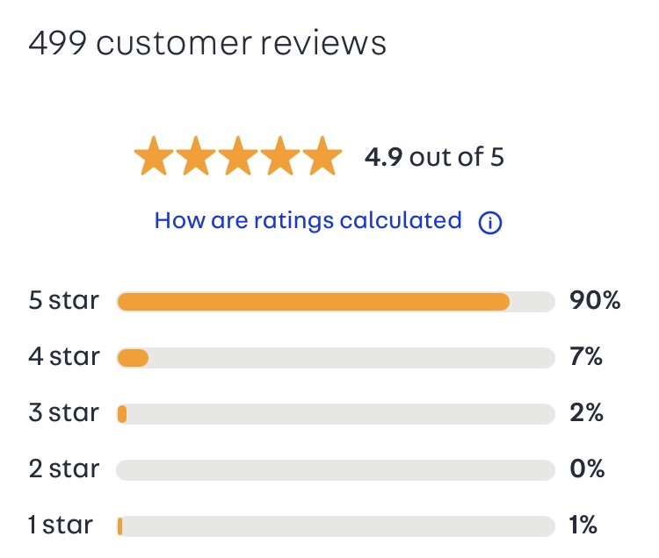Open How are ratings calculated link
This screenshot has width=659, height=558.
coord(308,221)
